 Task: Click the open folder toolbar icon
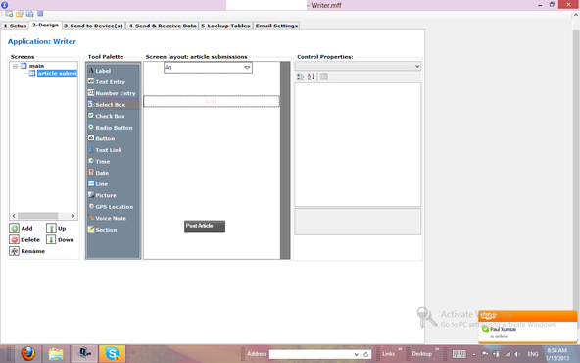coord(20,14)
